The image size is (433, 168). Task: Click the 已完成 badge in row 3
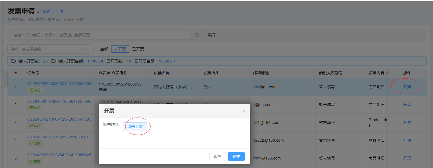pyautogui.click(x=35, y=126)
